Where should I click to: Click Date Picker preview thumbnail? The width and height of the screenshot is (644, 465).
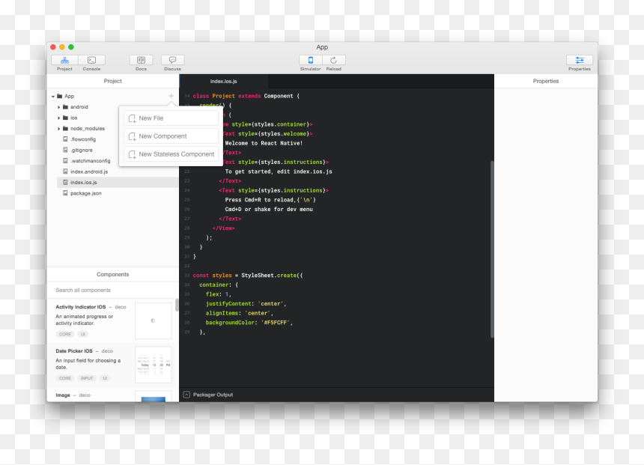(154, 365)
